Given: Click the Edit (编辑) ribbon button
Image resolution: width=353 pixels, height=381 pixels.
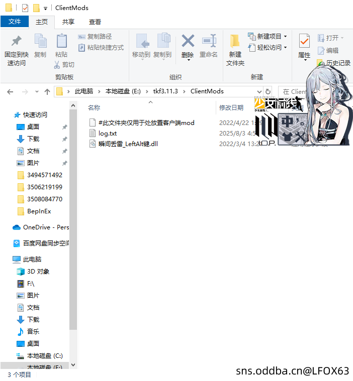Looking at the screenshot, I should coord(328,51).
